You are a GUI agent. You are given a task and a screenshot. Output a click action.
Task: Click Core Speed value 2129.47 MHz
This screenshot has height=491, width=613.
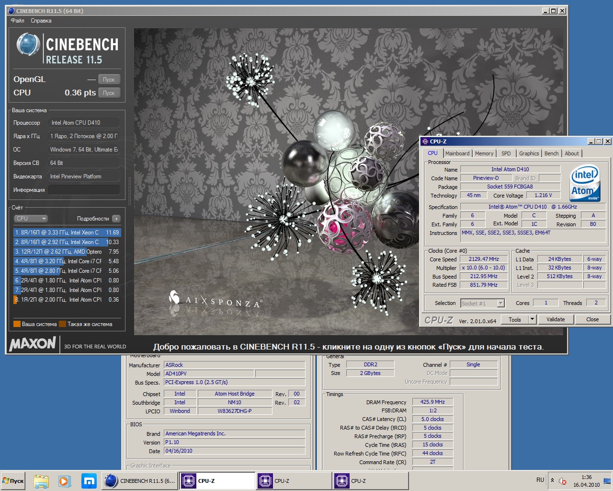[484, 259]
